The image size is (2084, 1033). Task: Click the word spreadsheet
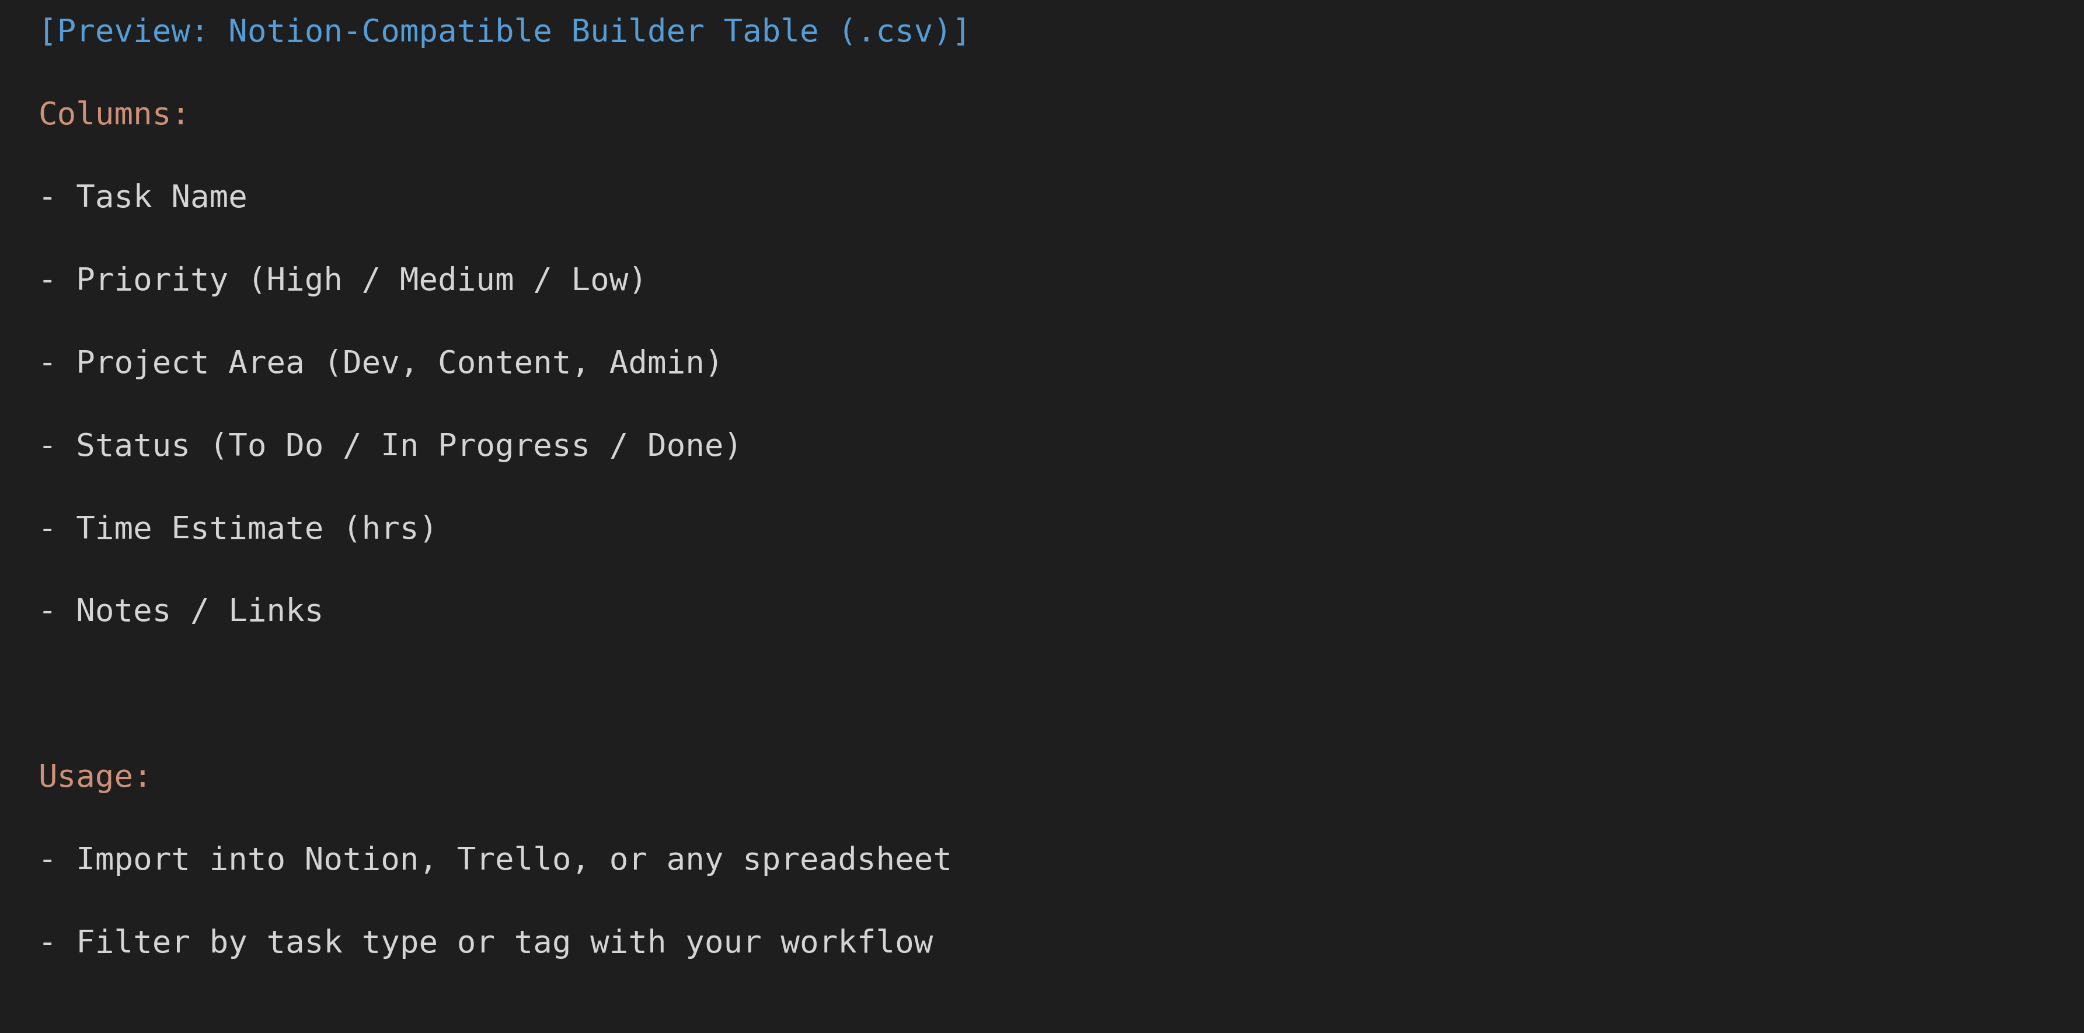point(847,859)
